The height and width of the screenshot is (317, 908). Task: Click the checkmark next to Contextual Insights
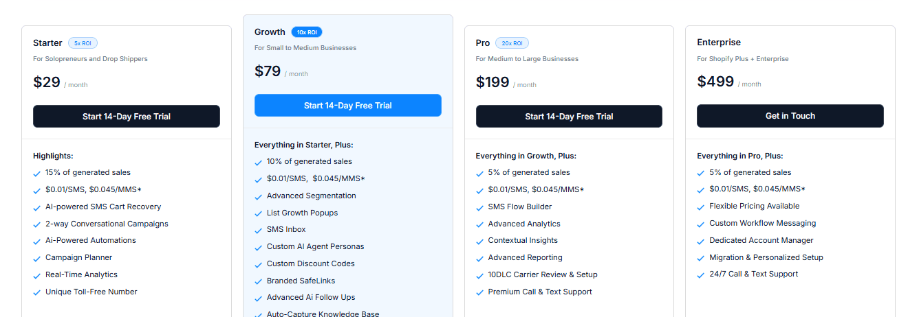(480, 242)
